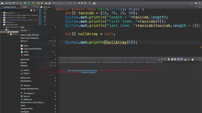Toggle Show Console on Standard Out icon
Image resolution: width=202 pixels, height=113 pixels.
point(178,59)
